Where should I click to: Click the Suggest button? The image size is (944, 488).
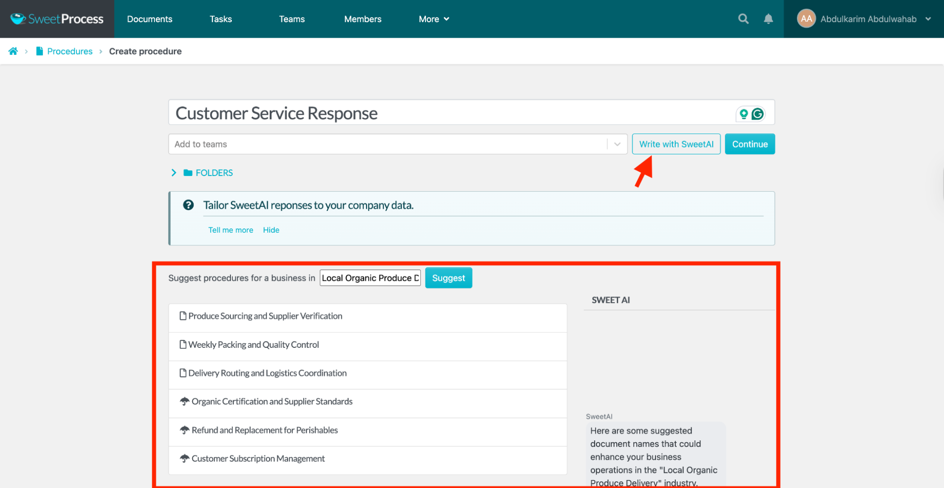pos(448,278)
